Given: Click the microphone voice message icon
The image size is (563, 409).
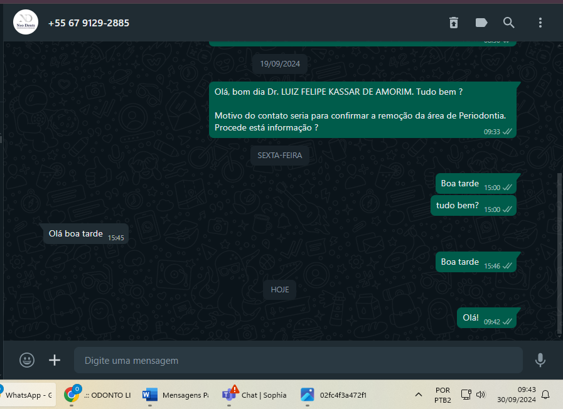Looking at the screenshot, I should [x=540, y=360].
